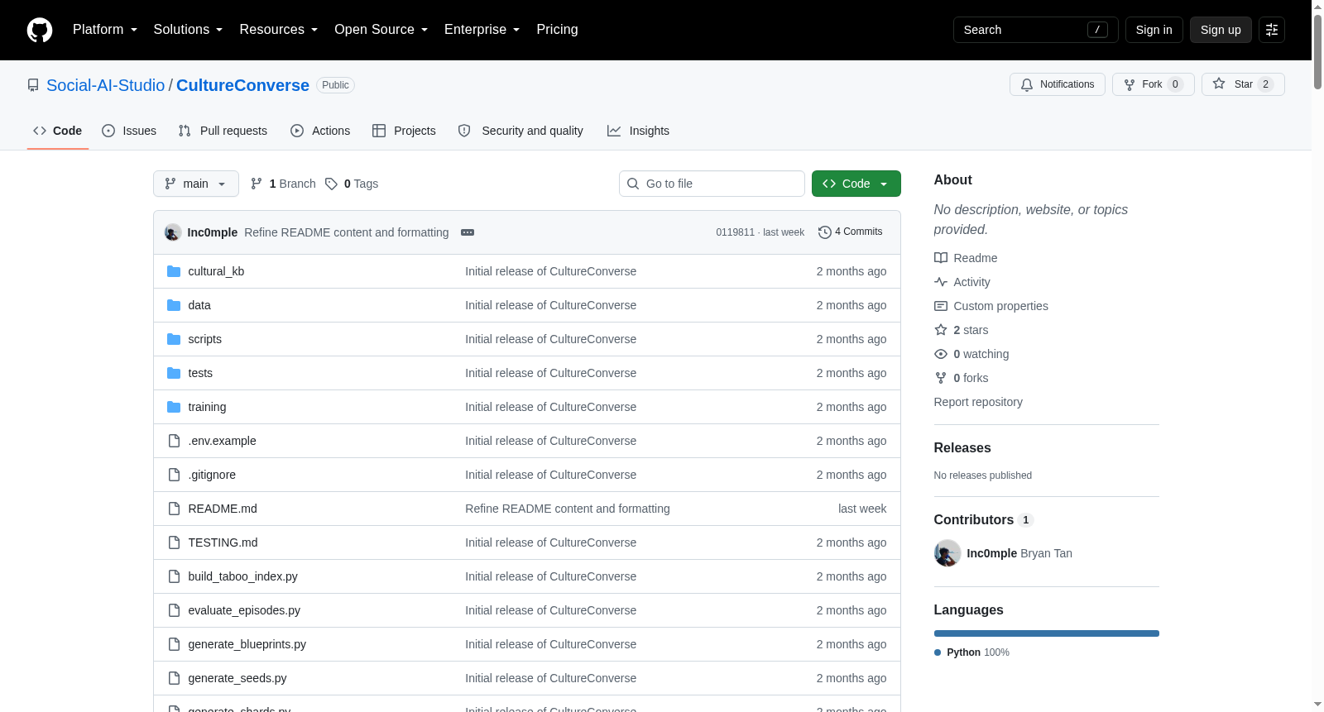Click the cultural_kb folder icon

174,271
